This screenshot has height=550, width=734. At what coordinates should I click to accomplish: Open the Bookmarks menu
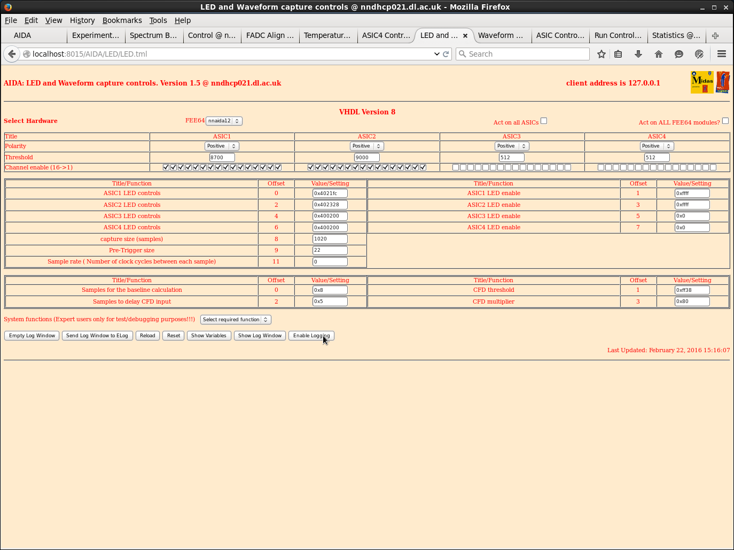[x=122, y=20]
